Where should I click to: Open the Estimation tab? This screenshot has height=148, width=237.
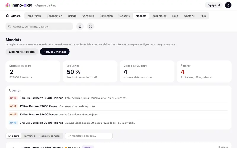106,16
